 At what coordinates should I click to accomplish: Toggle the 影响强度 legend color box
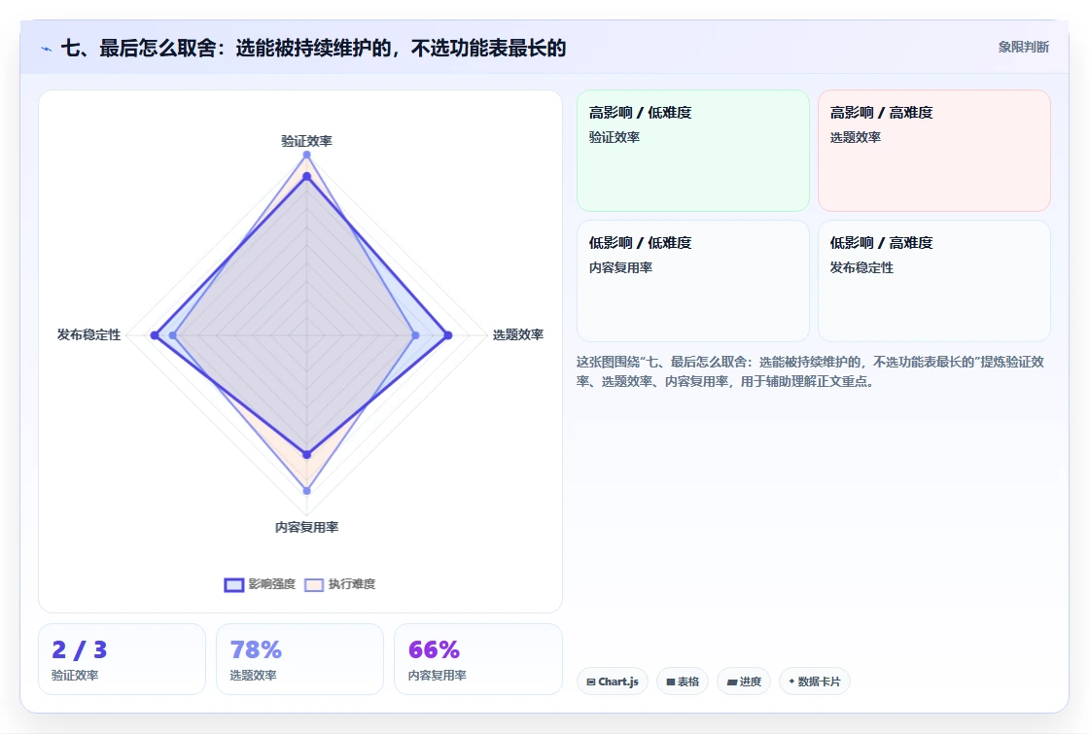pyautogui.click(x=234, y=584)
